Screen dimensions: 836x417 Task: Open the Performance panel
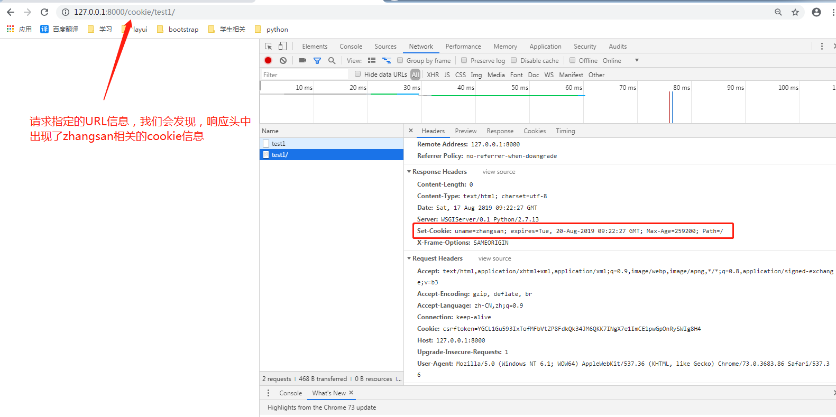click(463, 47)
